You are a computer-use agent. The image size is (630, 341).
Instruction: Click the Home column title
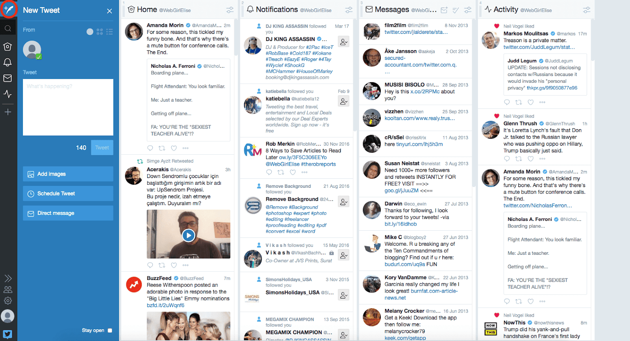pyautogui.click(x=147, y=9)
